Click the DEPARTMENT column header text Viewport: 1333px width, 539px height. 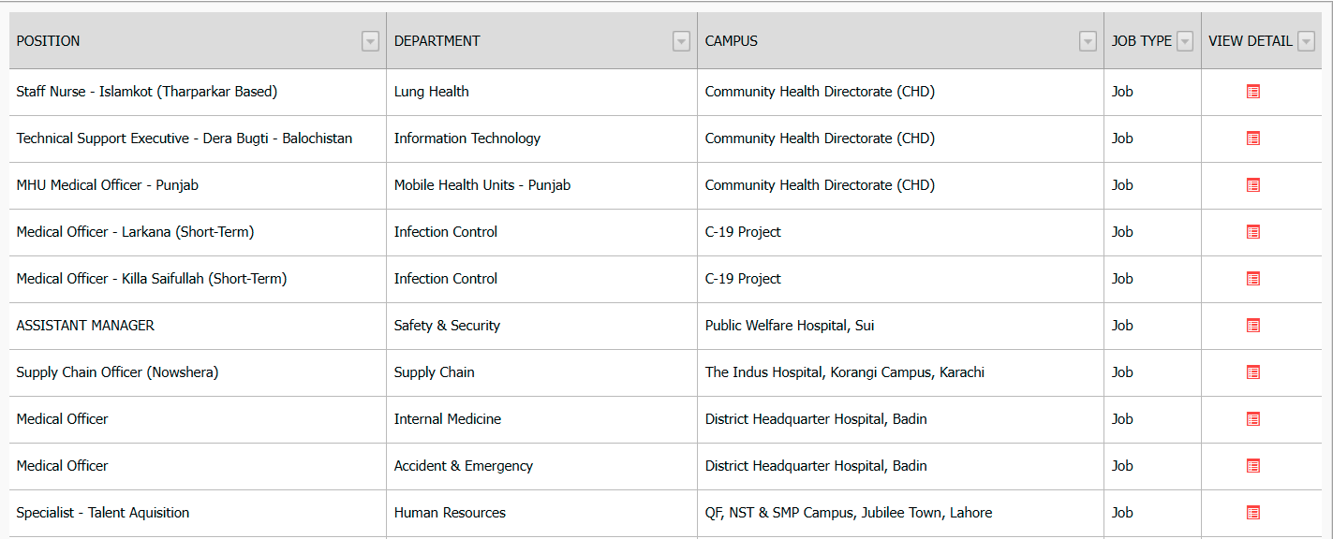[x=437, y=41]
